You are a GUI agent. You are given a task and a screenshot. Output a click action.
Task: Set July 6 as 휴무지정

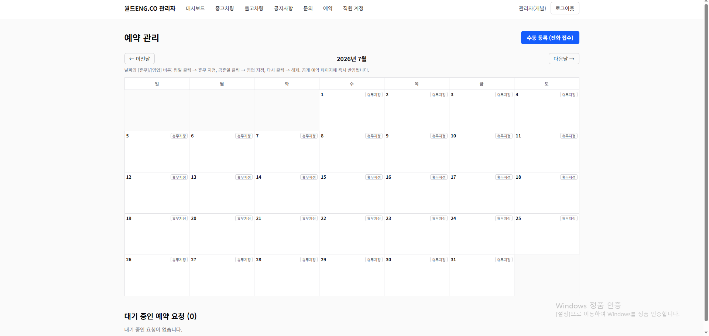244,136
